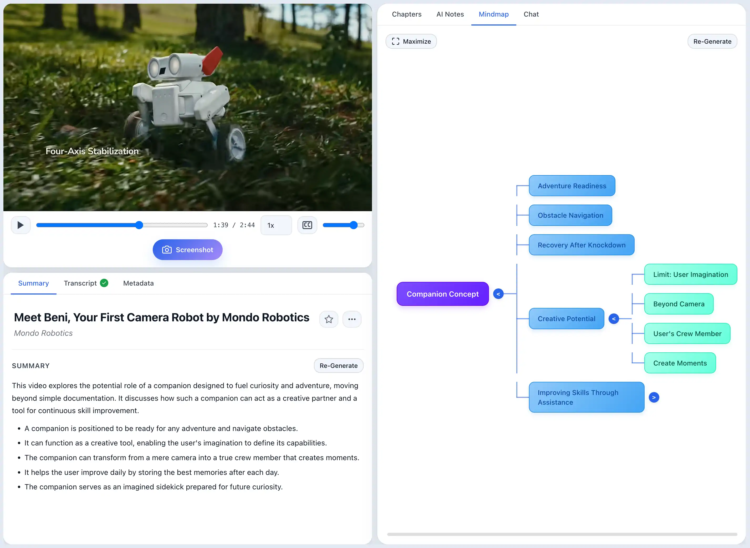
Task: Select the Companion Concept root node
Action: tap(443, 294)
